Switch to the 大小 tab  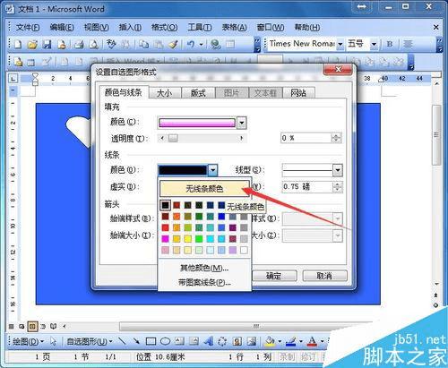pyautogui.click(x=165, y=93)
